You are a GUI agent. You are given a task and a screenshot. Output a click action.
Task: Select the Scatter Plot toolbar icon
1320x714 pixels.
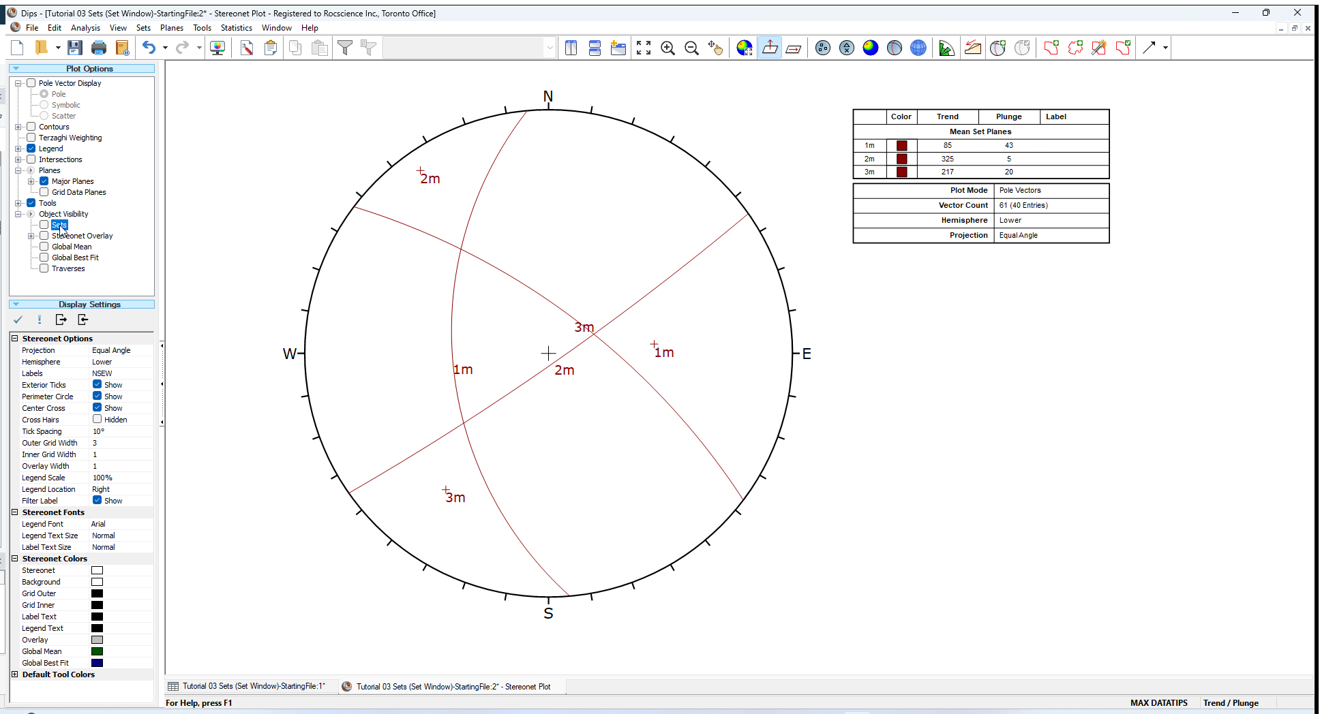tap(847, 48)
